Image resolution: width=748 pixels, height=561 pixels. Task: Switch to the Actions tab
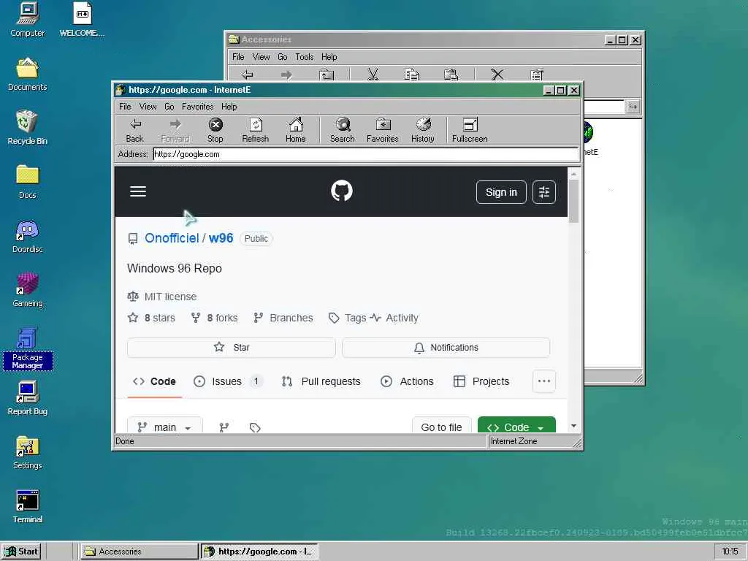point(407,381)
